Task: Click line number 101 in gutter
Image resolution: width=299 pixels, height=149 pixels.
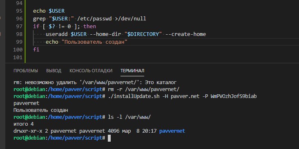Action: pos(18,57)
